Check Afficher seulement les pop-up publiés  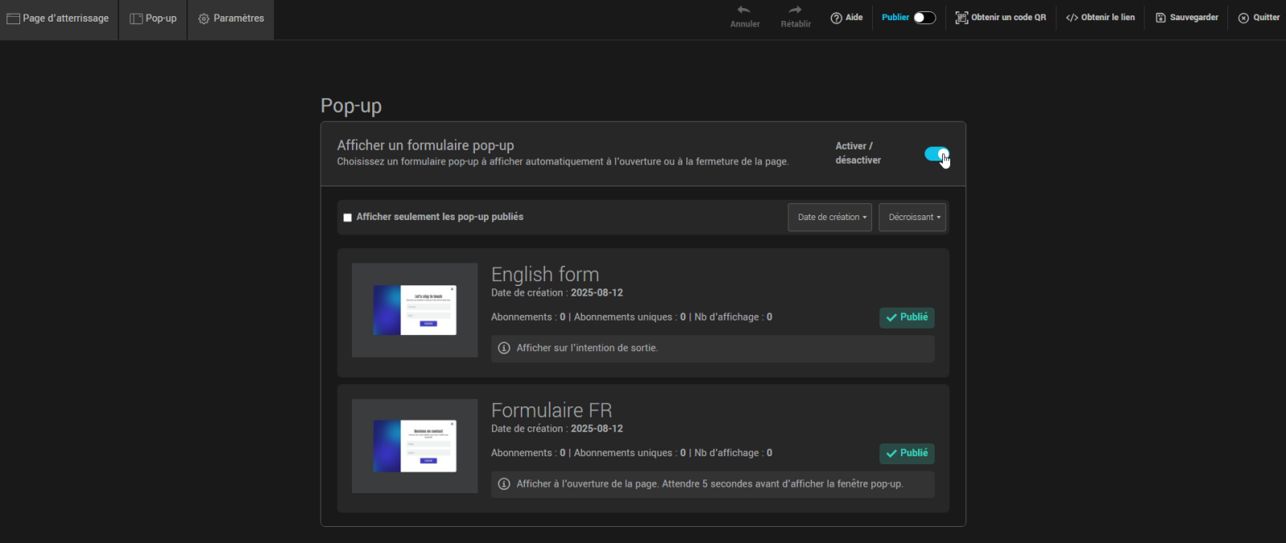click(347, 217)
